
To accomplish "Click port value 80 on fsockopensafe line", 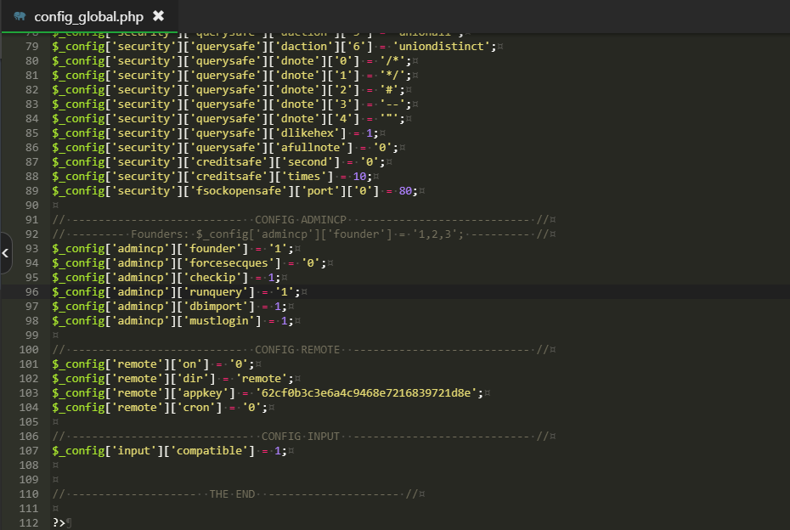I will [x=406, y=191].
